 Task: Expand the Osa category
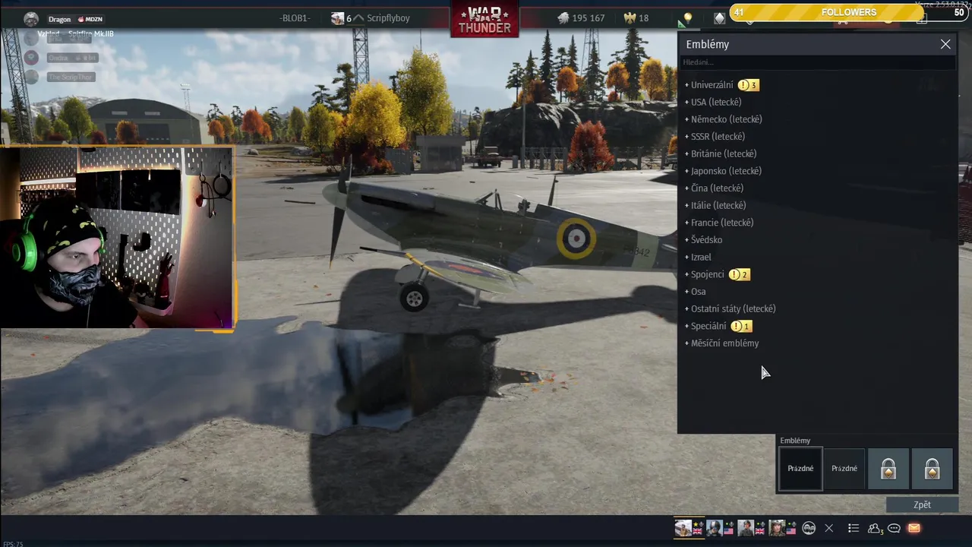695,292
